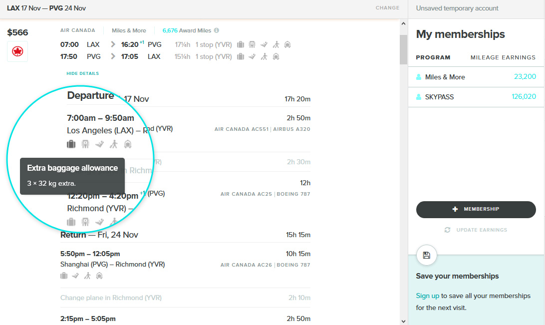Click the luggage cart icon under Los Angeles (LAX) segment
The image size is (545, 325).
[128, 144]
